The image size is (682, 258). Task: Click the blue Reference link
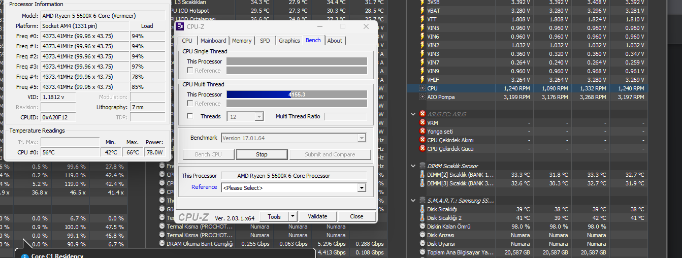pyautogui.click(x=204, y=187)
